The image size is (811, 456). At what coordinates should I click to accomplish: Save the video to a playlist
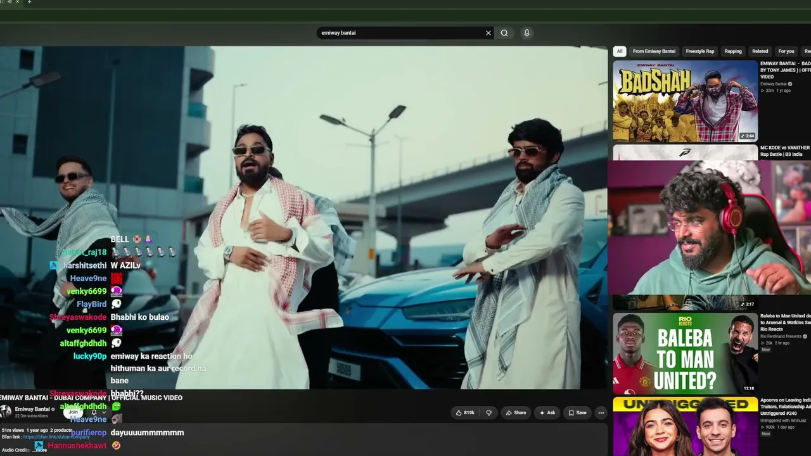(577, 413)
